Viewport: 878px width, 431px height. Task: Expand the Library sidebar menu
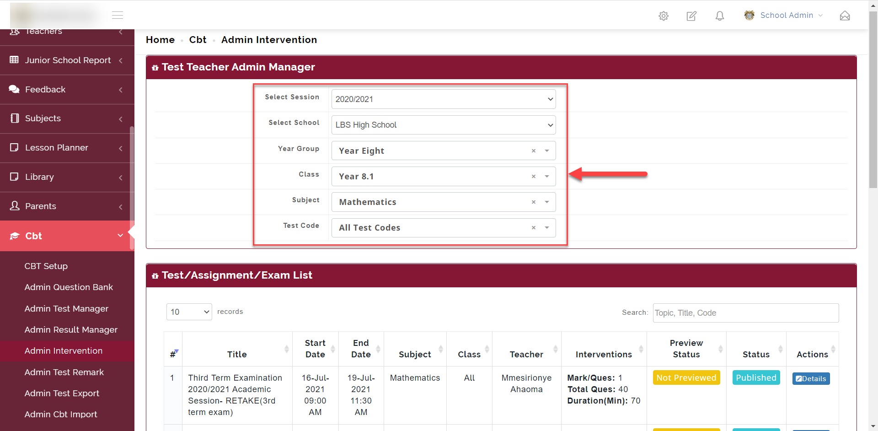(x=121, y=178)
